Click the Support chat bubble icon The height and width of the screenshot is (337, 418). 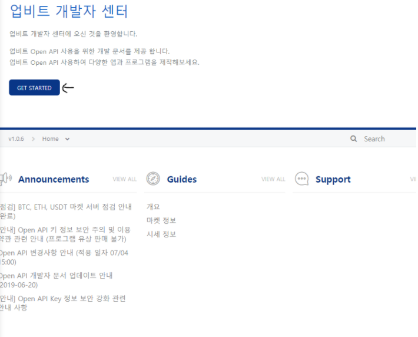[x=302, y=179]
